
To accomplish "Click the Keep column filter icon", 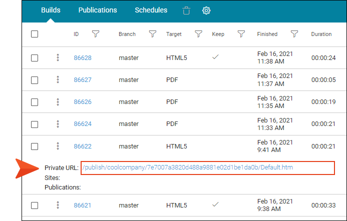I will click(x=241, y=34).
